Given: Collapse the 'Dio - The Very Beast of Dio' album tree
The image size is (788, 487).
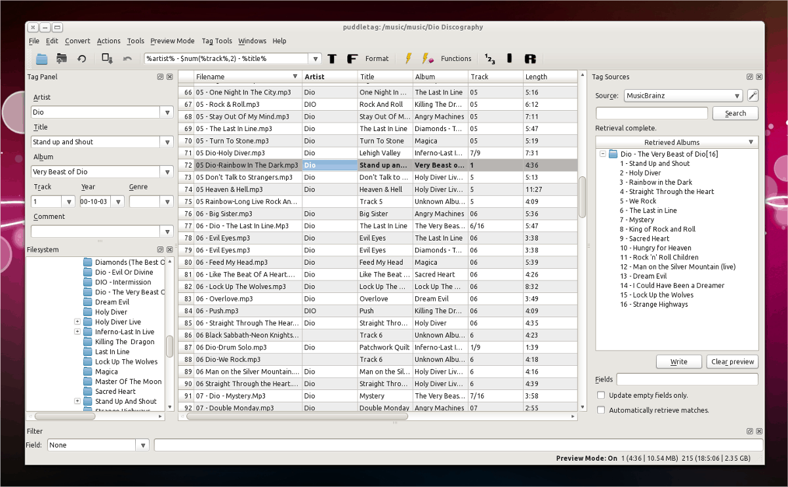Looking at the screenshot, I should tap(602, 154).
